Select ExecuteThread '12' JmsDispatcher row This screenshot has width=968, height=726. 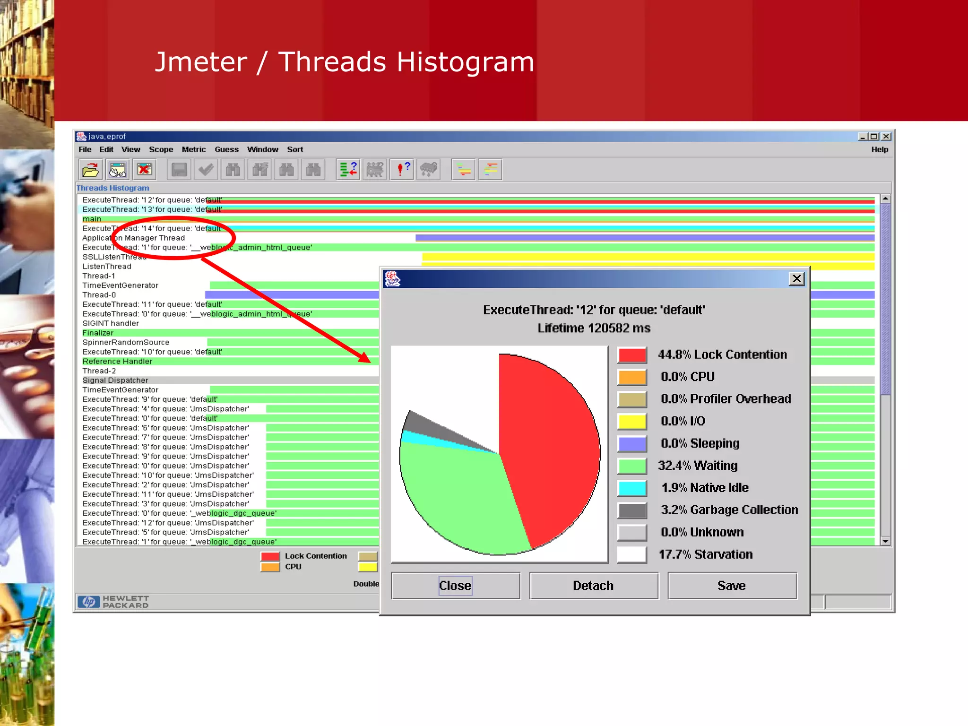click(229, 523)
